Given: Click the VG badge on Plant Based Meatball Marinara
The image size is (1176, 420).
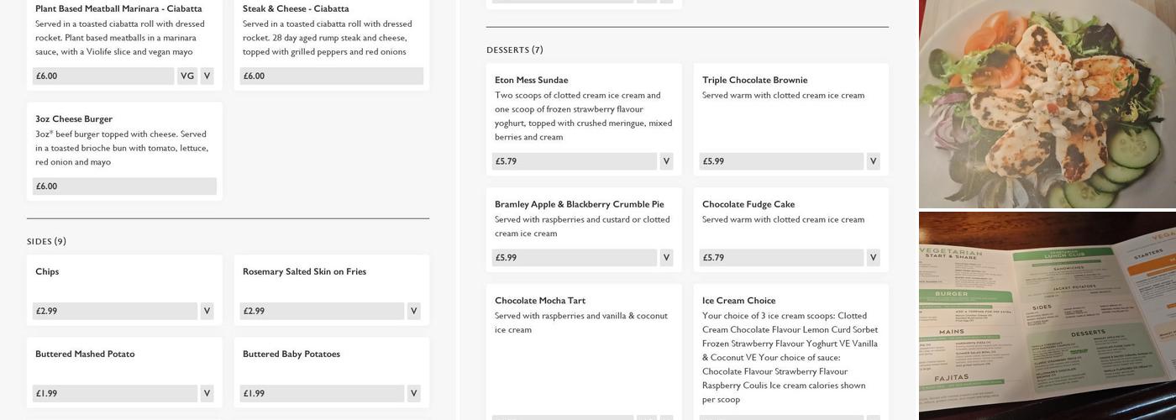Looking at the screenshot, I should (x=187, y=76).
